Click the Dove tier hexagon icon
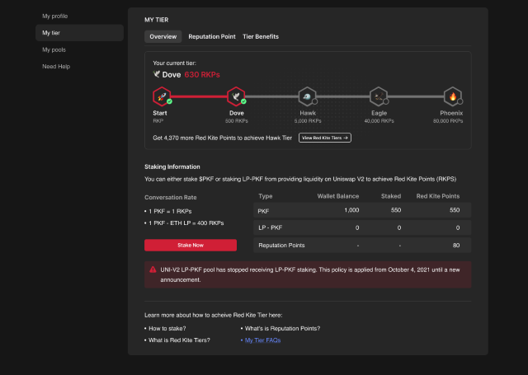528x375 pixels. coord(236,96)
